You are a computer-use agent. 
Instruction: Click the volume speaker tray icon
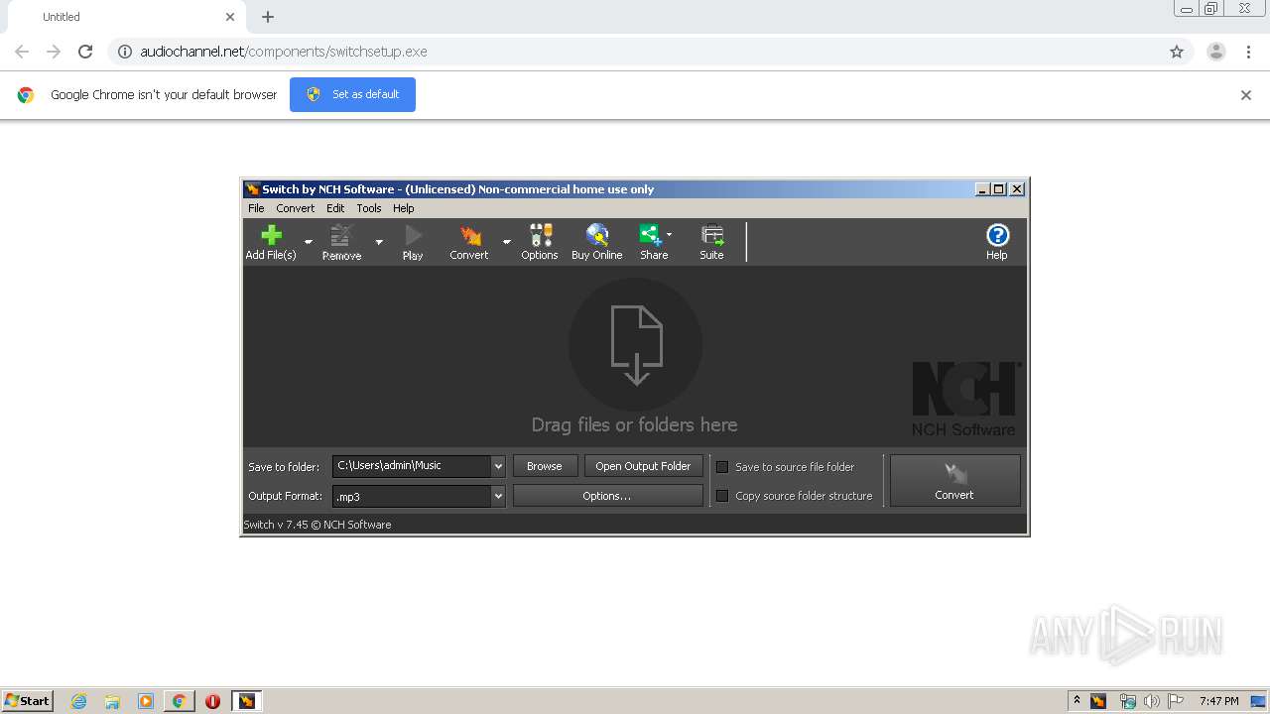1152,701
